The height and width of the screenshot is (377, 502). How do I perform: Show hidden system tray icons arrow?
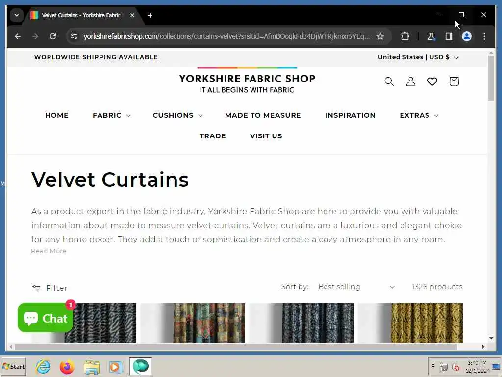pos(433,366)
